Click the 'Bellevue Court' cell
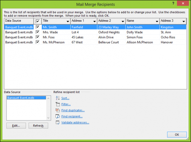This screenshot has height=142, width=191. (111, 42)
